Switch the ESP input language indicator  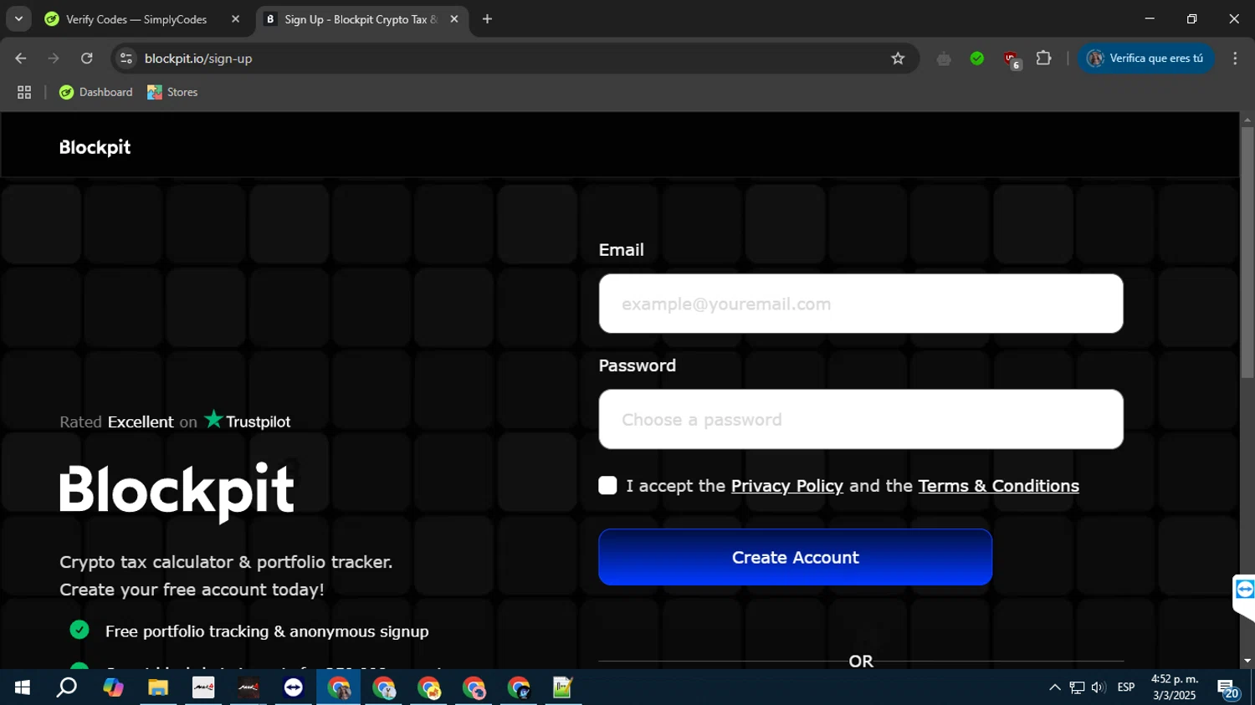[1126, 687]
